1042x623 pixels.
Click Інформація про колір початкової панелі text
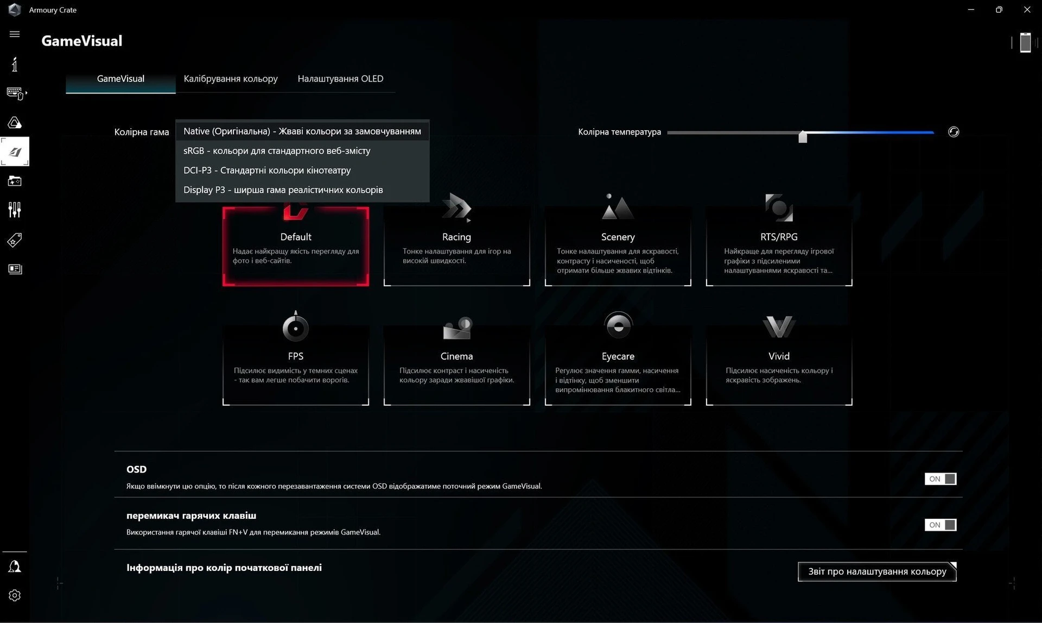224,568
